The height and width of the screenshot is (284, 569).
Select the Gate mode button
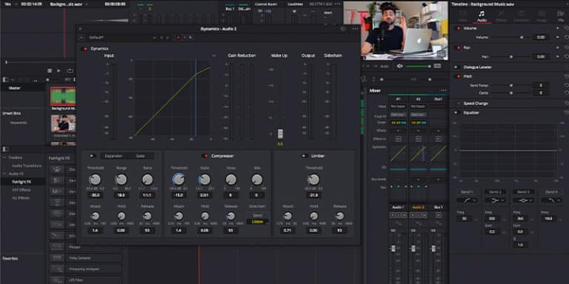(x=141, y=156)
